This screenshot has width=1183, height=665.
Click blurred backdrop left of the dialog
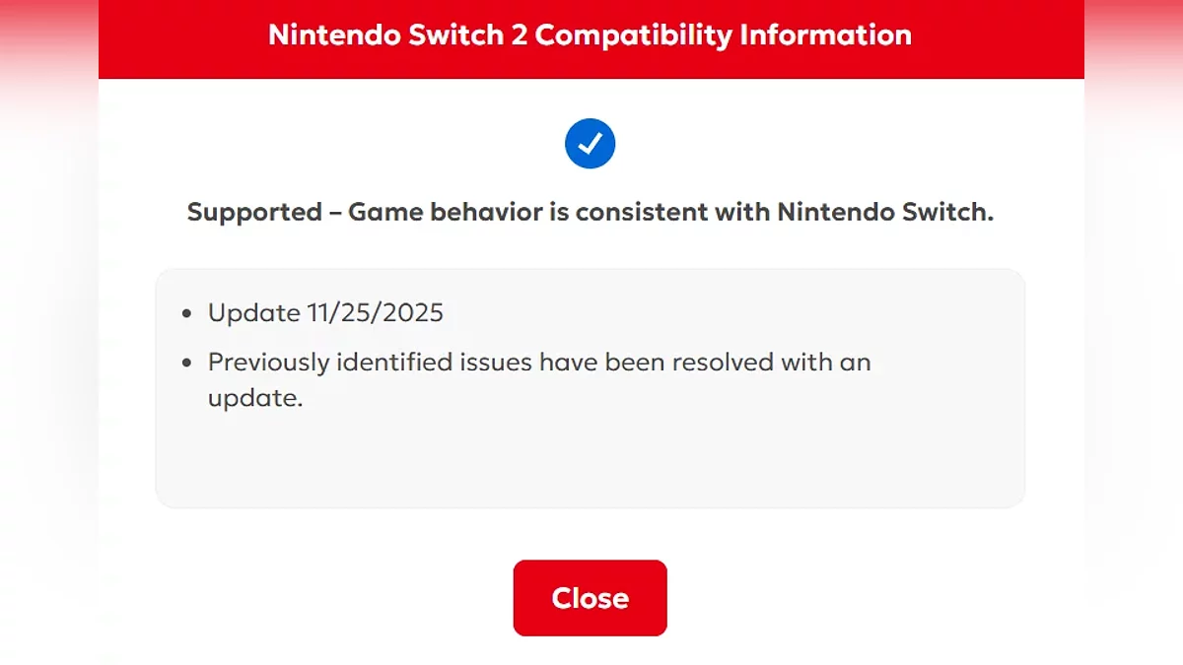click(x=49, y=345)
